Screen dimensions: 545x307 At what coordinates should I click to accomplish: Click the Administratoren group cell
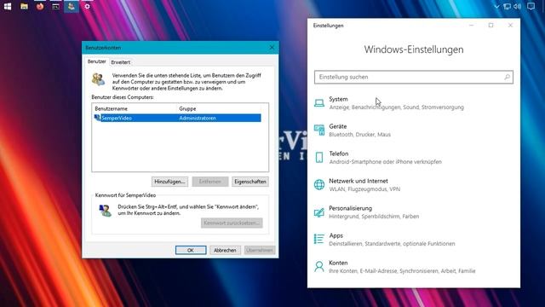tap(198, 118)
